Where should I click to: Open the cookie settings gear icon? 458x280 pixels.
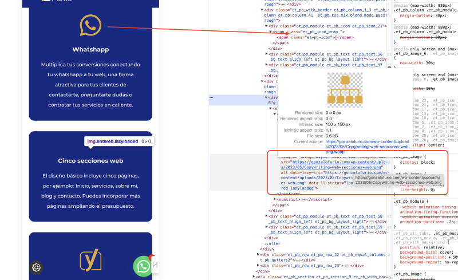pos(37,267)
